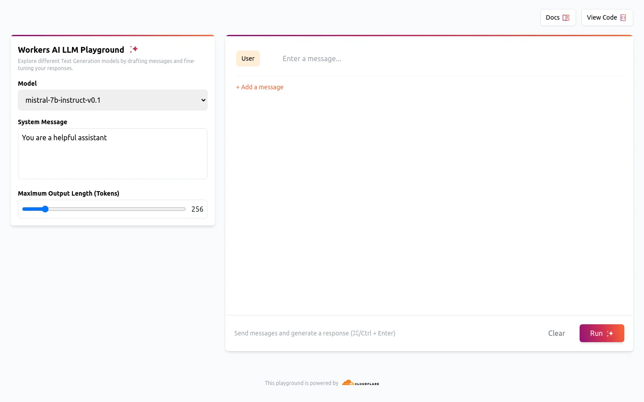Image resolution: width=644 pixels, height=402 pixels.
Task: Focus the System Message text area
Action: click(x=112, y=154)
